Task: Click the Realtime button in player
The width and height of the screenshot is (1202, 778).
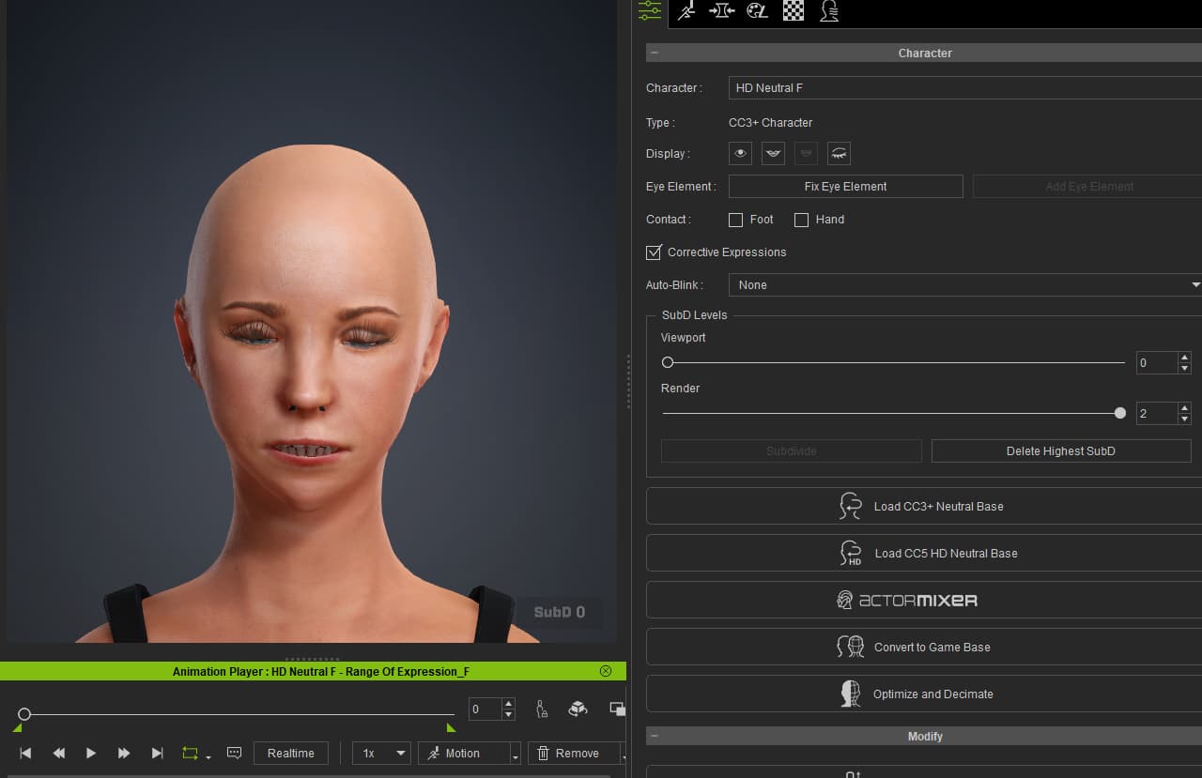Action: (291, 753)
